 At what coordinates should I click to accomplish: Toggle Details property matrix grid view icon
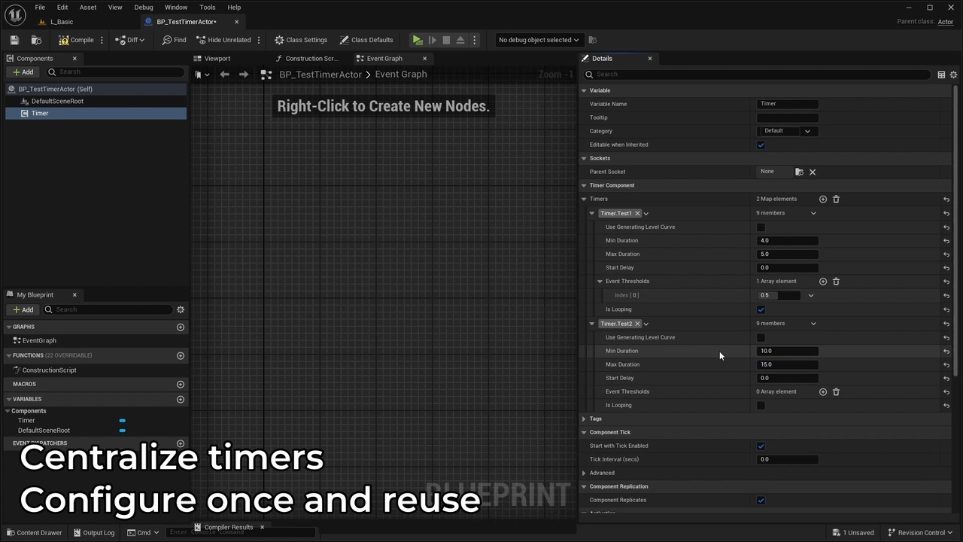(x=941, y=75)
